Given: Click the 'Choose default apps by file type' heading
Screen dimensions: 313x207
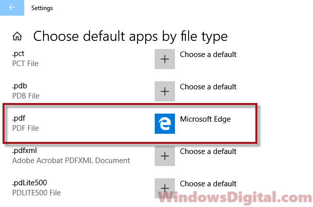Looking at the screenshot, I should click(130, 36).
